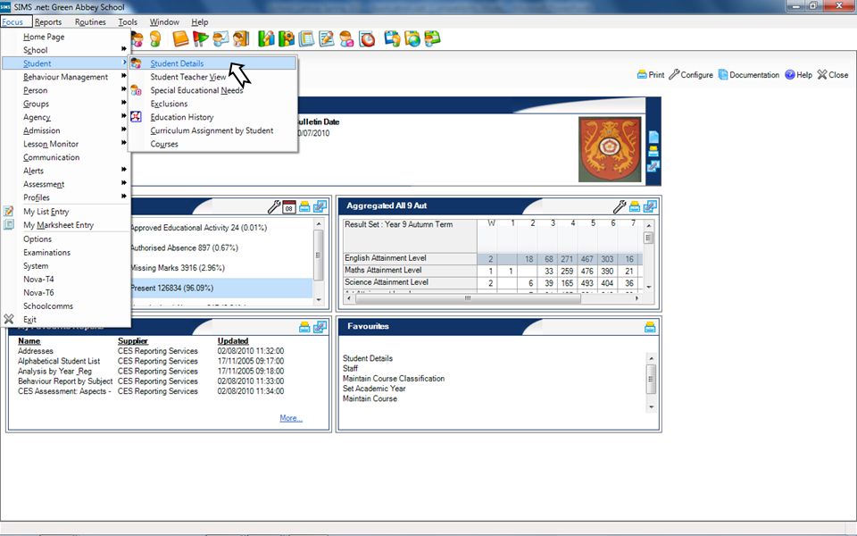Click Set Academic Year in Favourites
Screen dimensions: 857x536
[x=374, y=389]
